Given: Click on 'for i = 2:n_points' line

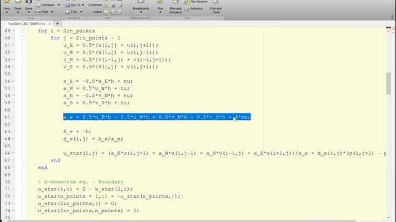Looking at the screenshot, I should 66,31.
